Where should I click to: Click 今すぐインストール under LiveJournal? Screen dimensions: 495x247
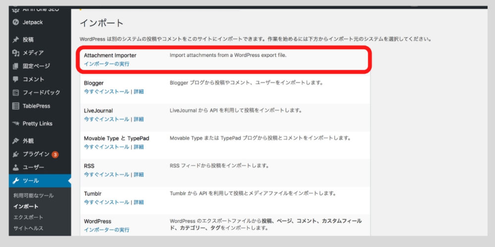[x=106, y=120]
